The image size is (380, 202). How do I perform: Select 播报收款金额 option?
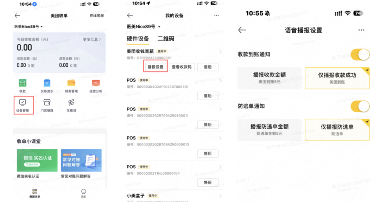tap(270, 78)
